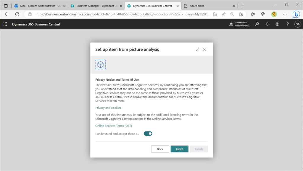This screenshot has width=303, height=171.
Task: Open browser Collections
Action: coord(263,14)
